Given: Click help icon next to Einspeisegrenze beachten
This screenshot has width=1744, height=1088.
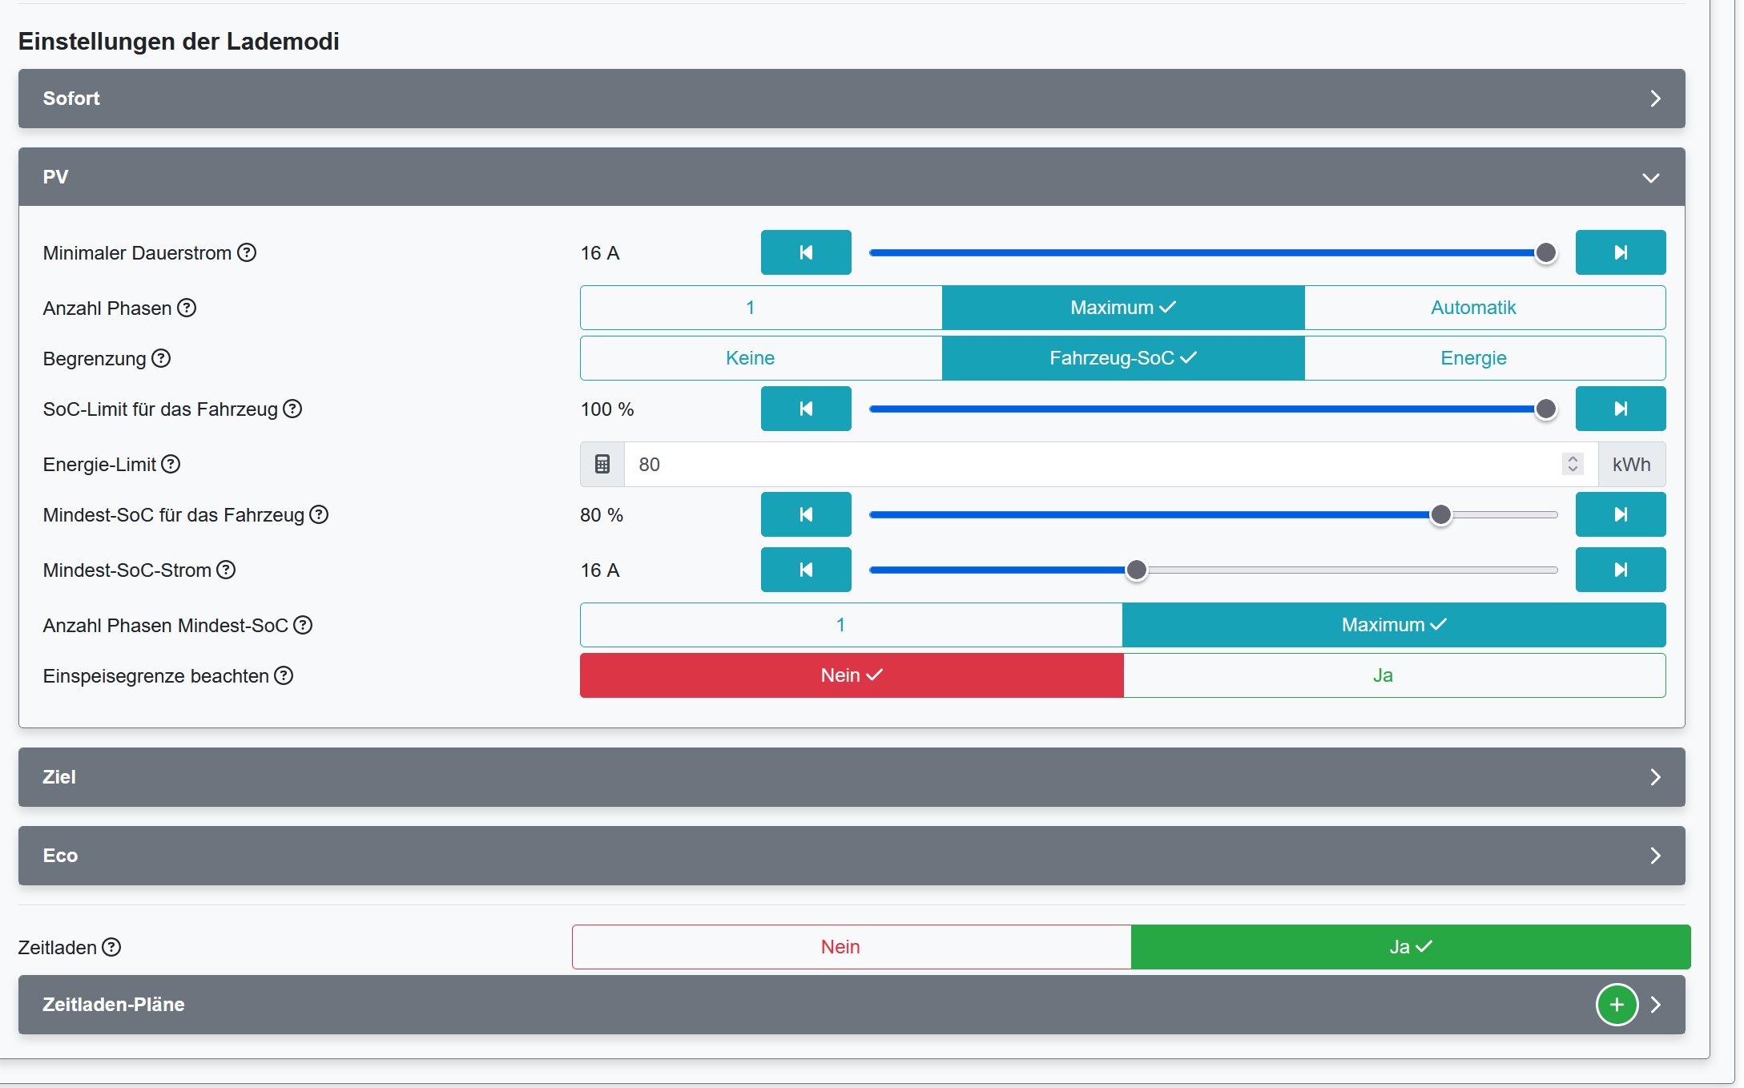Looking at the screenshot, I should click(x=284, y=676).
